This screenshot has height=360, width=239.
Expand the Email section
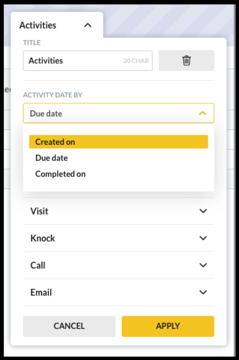(118, 292)
